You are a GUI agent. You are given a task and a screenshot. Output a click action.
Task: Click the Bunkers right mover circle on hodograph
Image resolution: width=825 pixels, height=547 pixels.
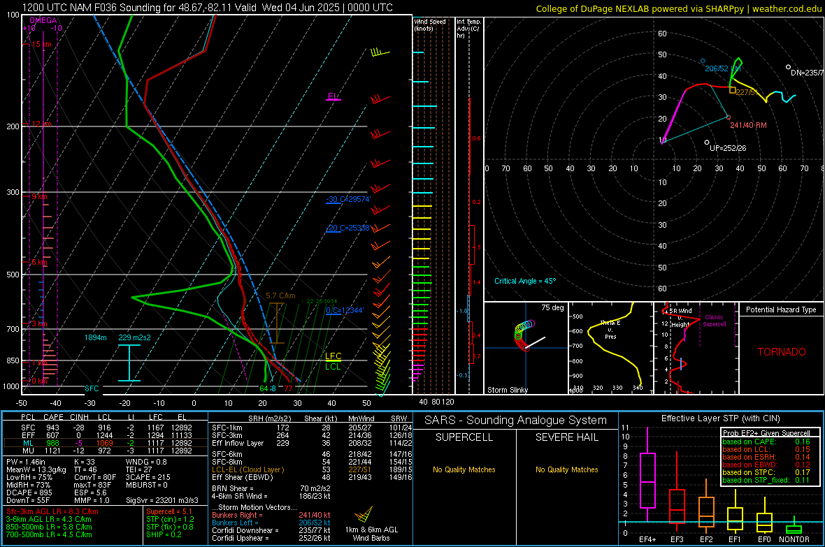[729, 117]
